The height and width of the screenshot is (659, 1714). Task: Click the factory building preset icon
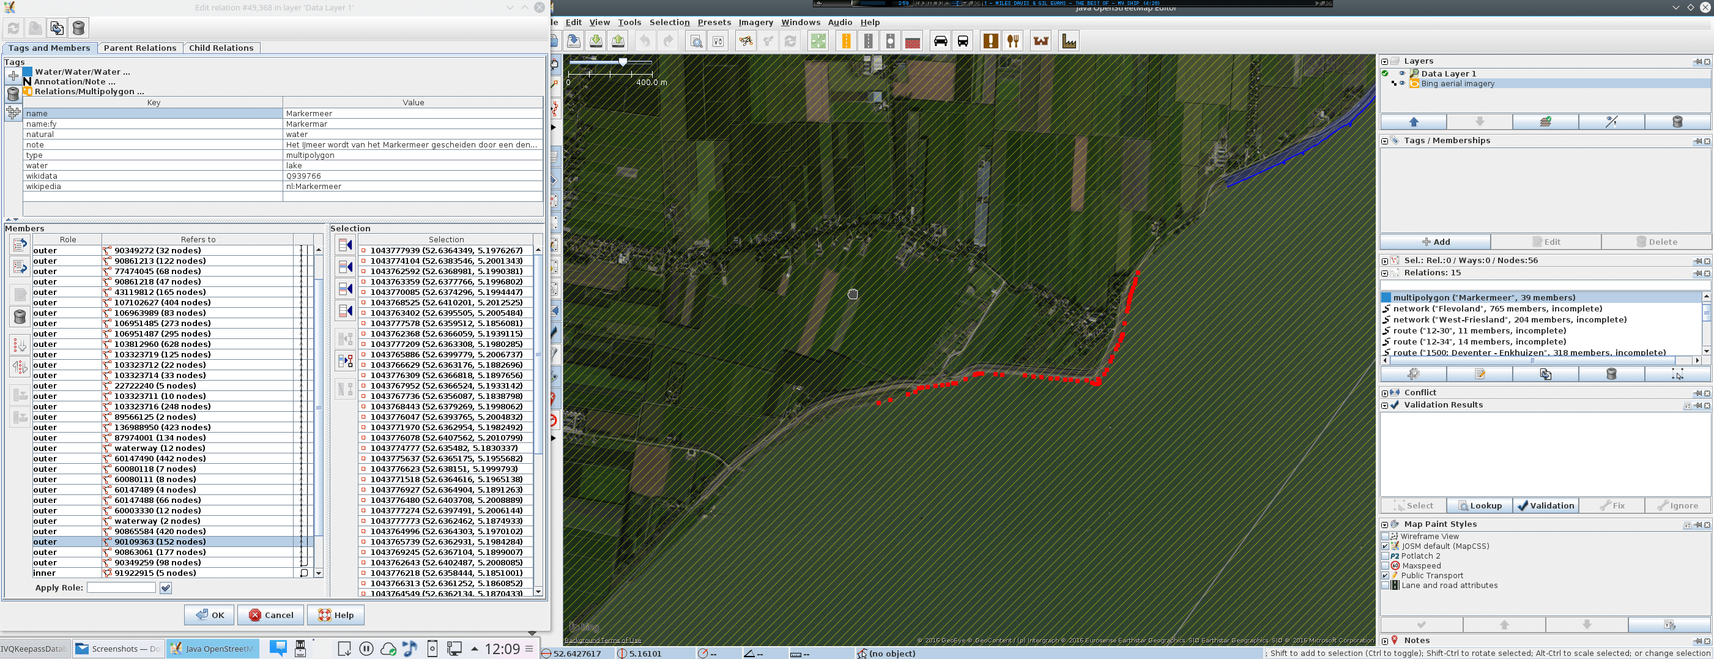(1069, 41)
